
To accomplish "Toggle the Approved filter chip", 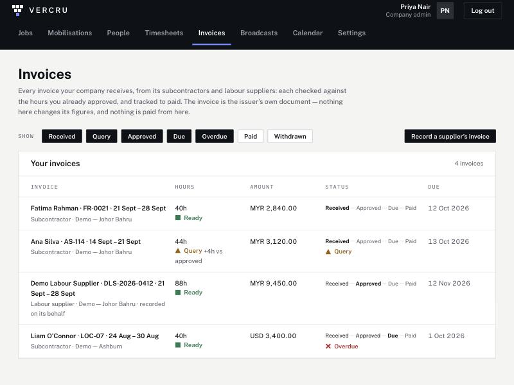I will click(x=142, y=136).
